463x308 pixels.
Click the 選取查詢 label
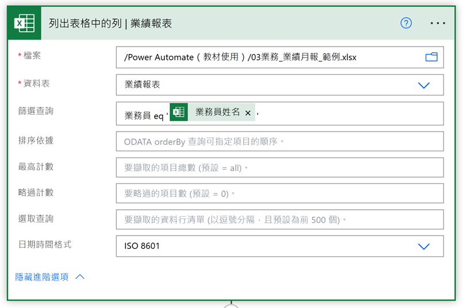36,218
